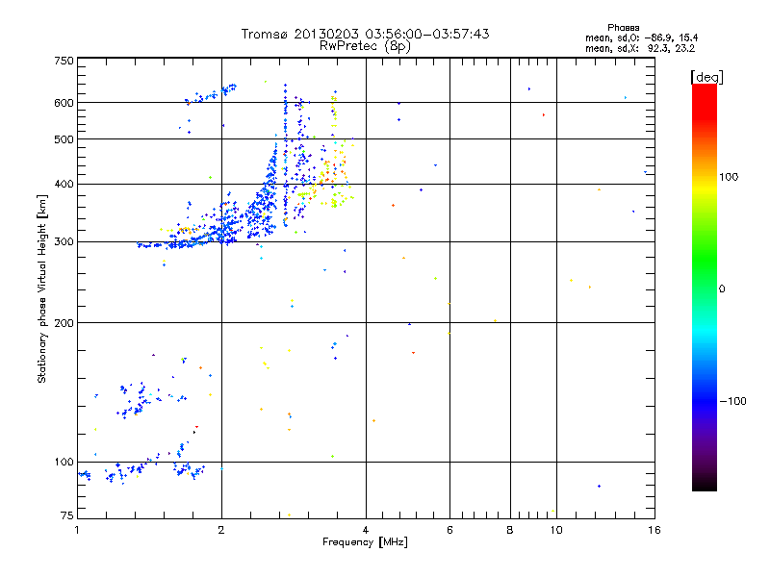Click the y-axis tick label '600'
770x577 pixels.
pos(64,103)
